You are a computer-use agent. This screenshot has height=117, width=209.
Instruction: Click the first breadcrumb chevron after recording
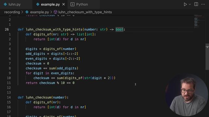[23, 12]
